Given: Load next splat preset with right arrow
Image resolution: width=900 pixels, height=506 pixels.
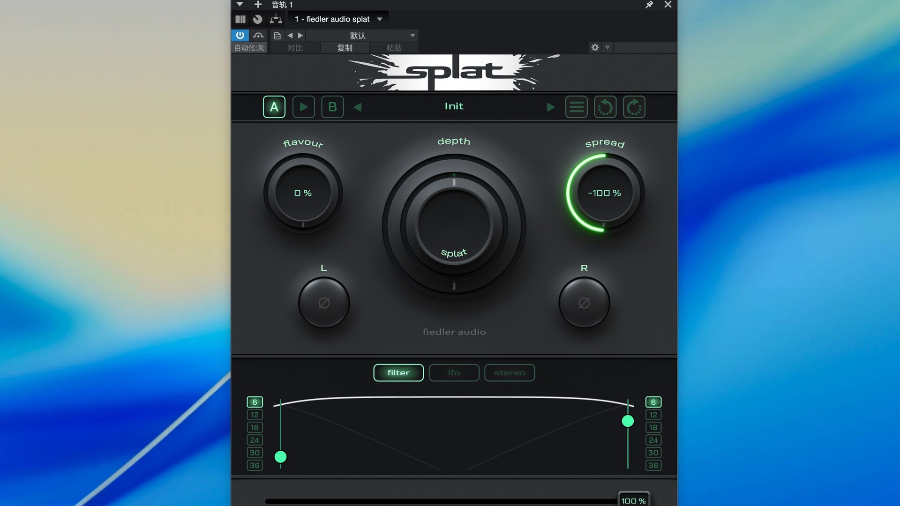Looking at the screenshot, I should pyautogui.click(x=551, y=107).
